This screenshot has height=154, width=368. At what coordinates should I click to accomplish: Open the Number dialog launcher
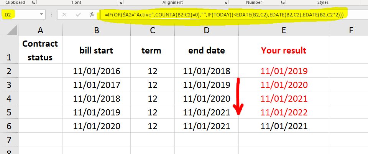[283, 2]
